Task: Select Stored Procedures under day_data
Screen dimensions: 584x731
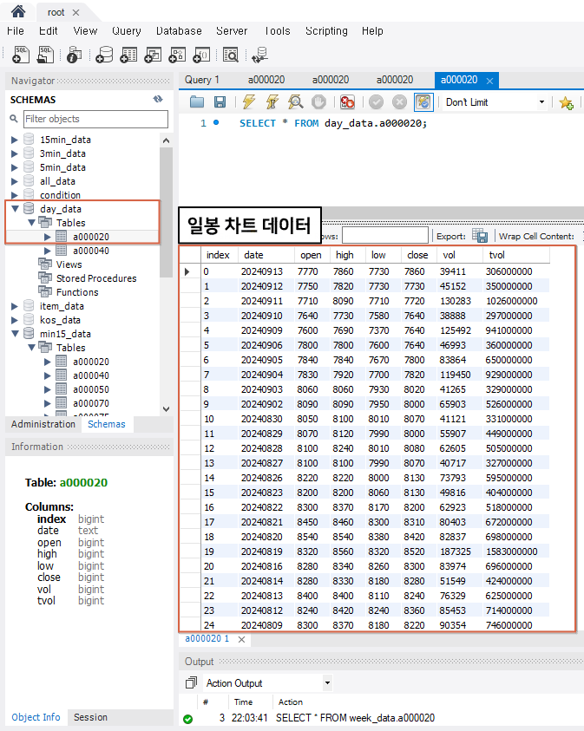Action: click(x=96, y=278)
